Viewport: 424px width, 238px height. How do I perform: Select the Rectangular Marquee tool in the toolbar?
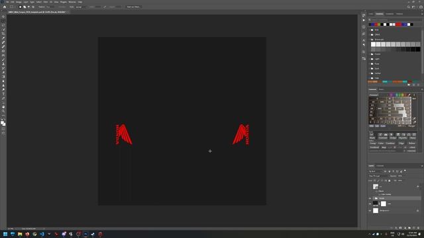pos(3,20)
